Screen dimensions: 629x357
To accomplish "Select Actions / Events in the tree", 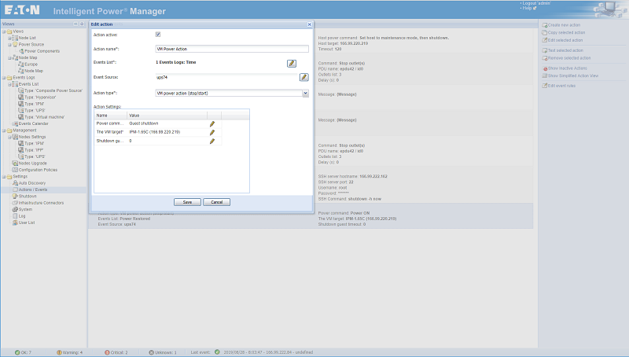I will click(33, 190).
